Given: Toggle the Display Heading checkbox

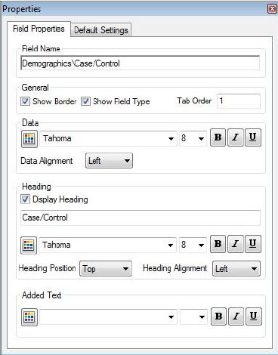Looking at the screenshot, I should click(25, 199).
